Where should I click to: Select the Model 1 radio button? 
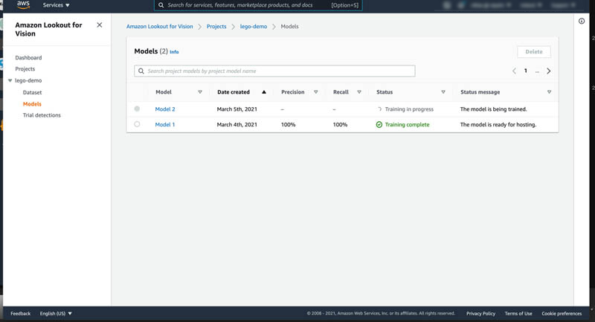[x=137, y=124]
